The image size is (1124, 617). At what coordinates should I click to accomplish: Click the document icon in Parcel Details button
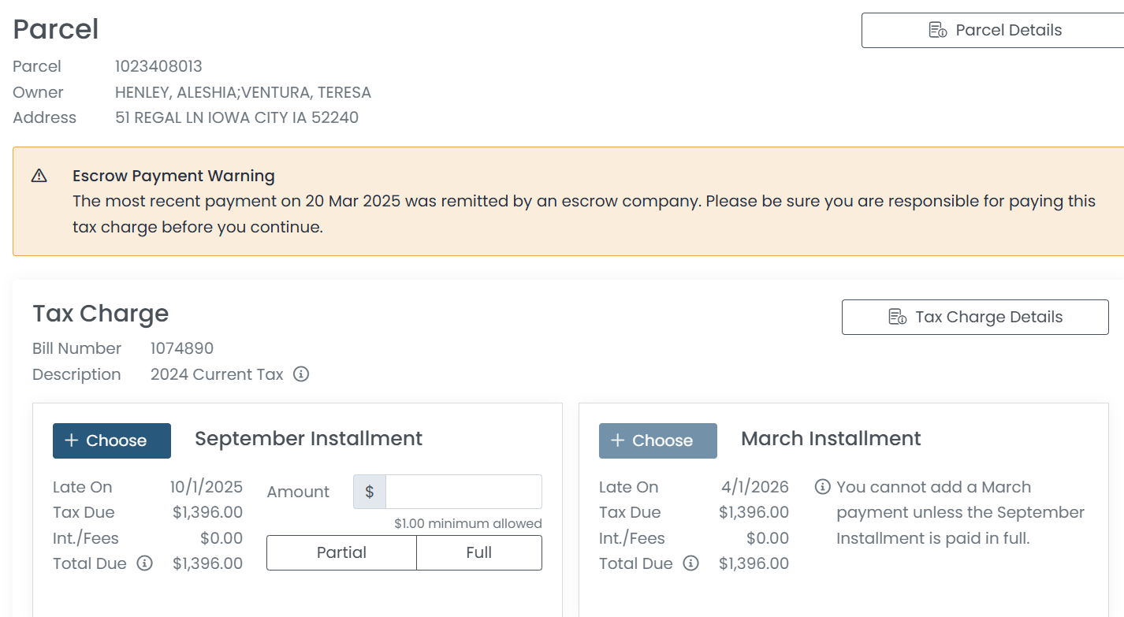937,31
